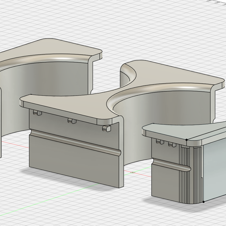Select the horizontal bead on right body front

coord(171,165)
